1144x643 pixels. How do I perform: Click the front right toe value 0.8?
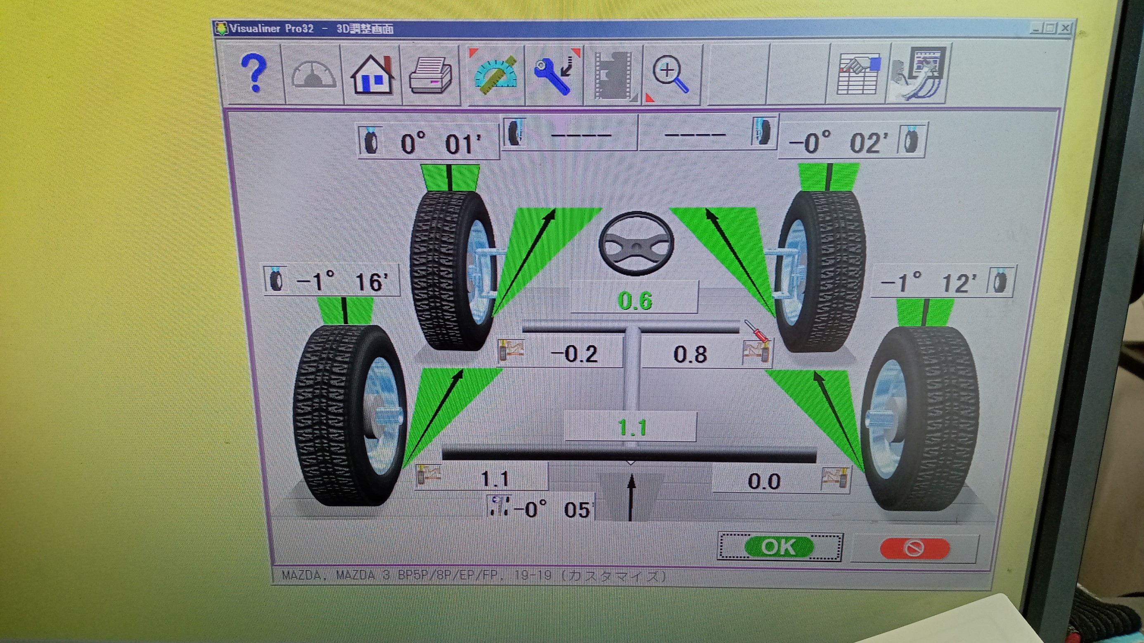[691, 354]
